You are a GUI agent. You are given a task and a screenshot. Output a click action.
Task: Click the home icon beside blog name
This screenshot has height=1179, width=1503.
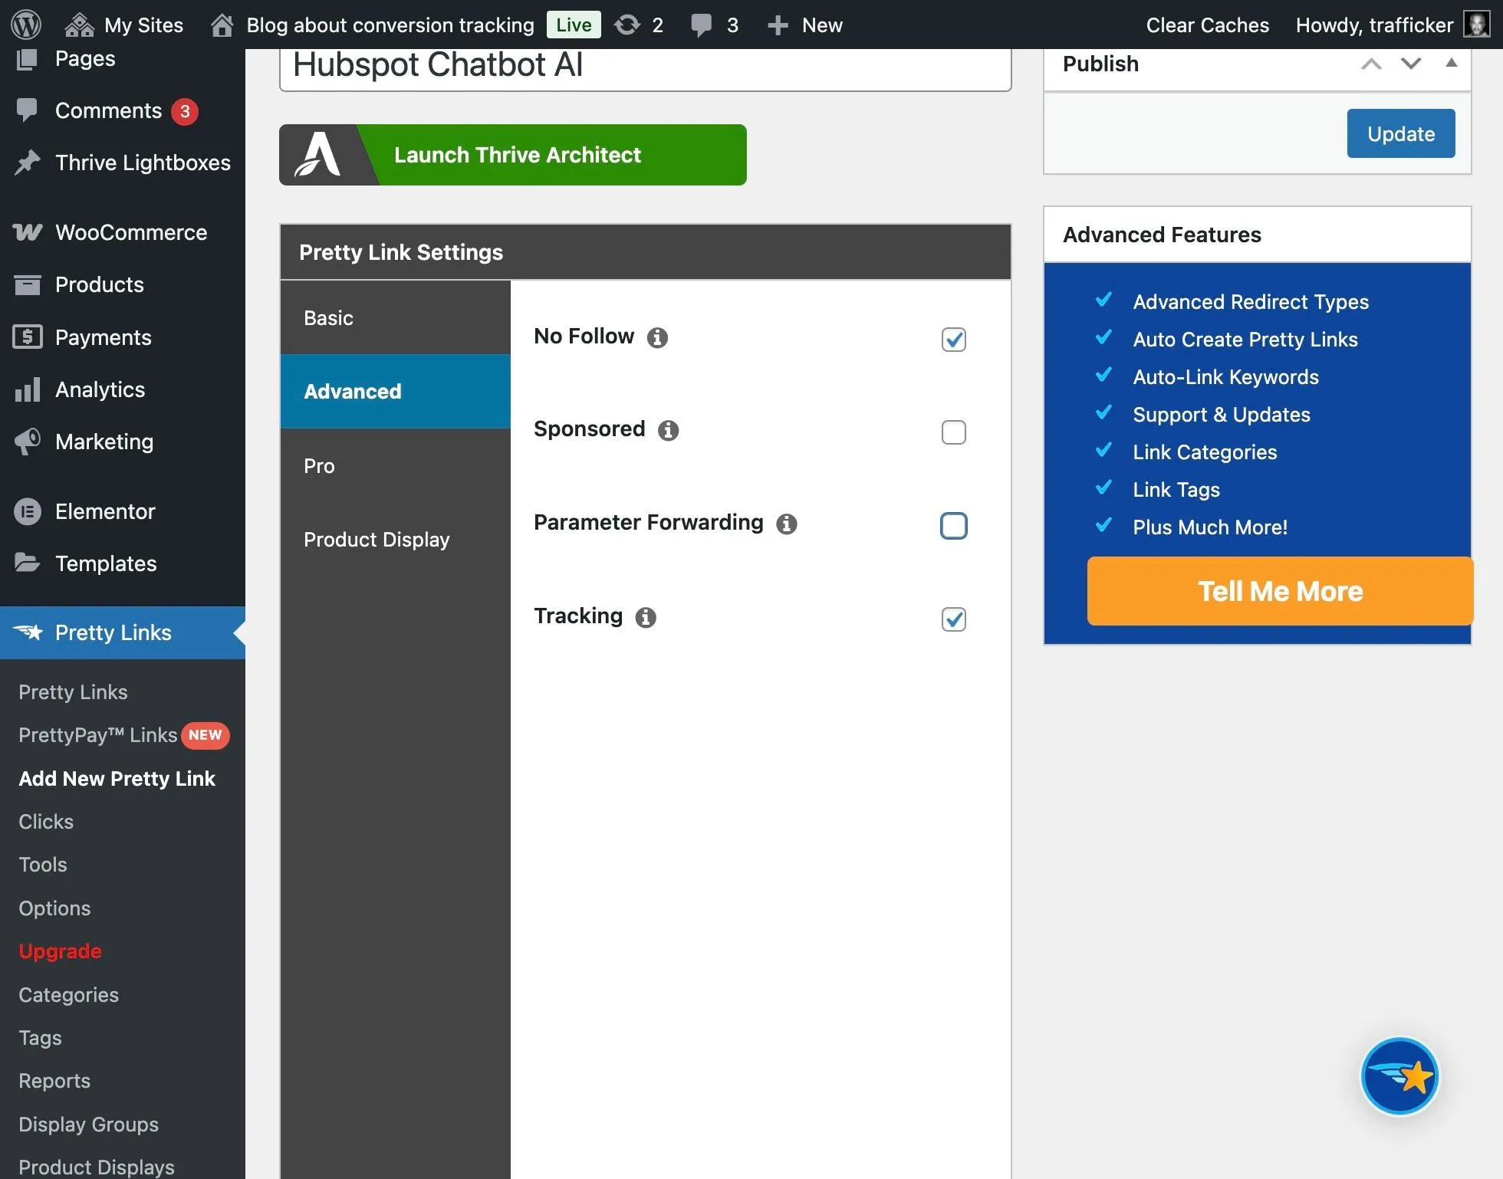[222, 25]
